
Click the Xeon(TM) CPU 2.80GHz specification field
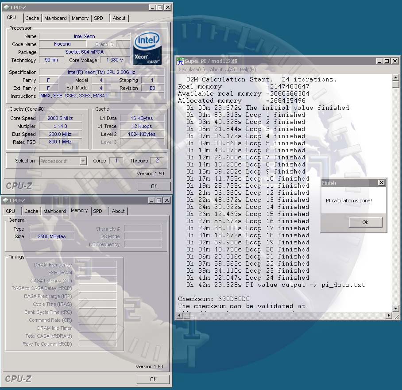click(101, 72)
